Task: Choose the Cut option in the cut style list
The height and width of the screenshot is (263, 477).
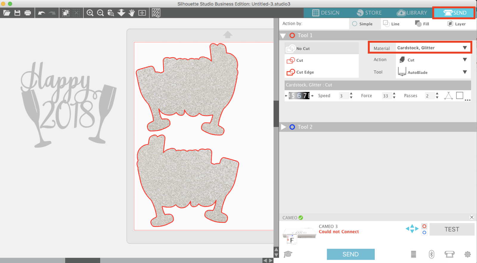Action: [322, 60]
